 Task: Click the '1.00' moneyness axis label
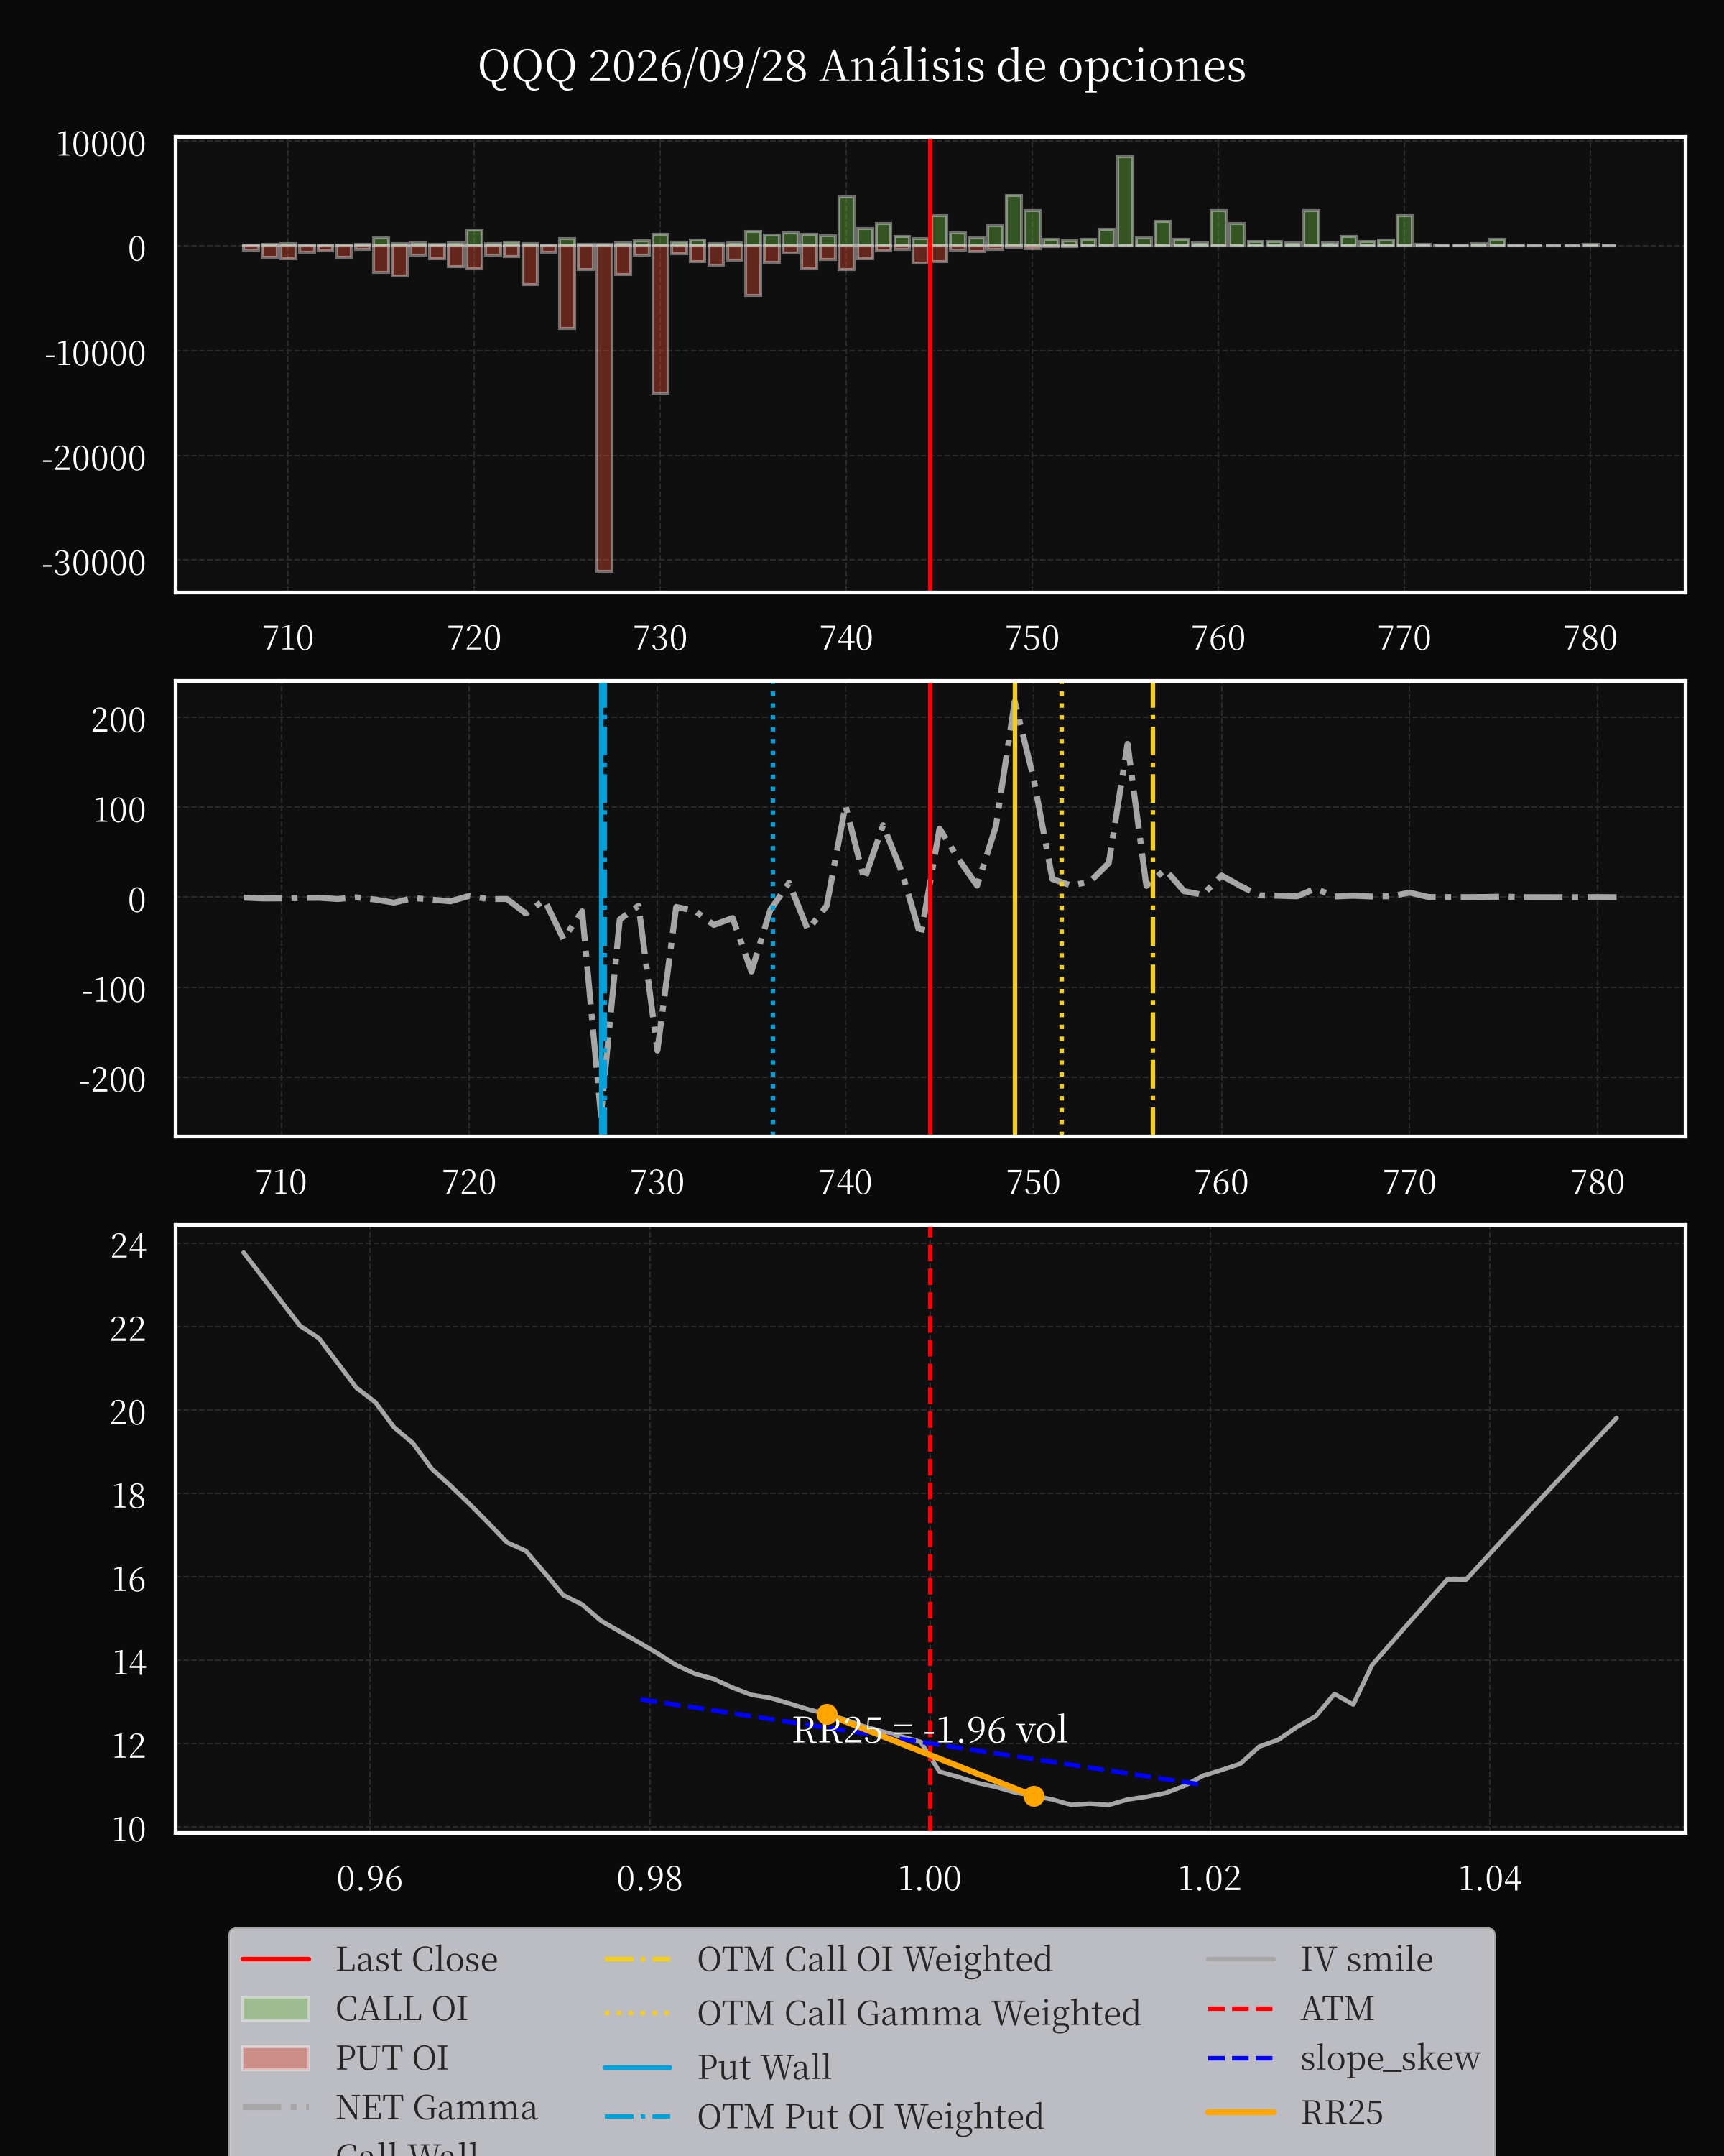click(930, 1878)
